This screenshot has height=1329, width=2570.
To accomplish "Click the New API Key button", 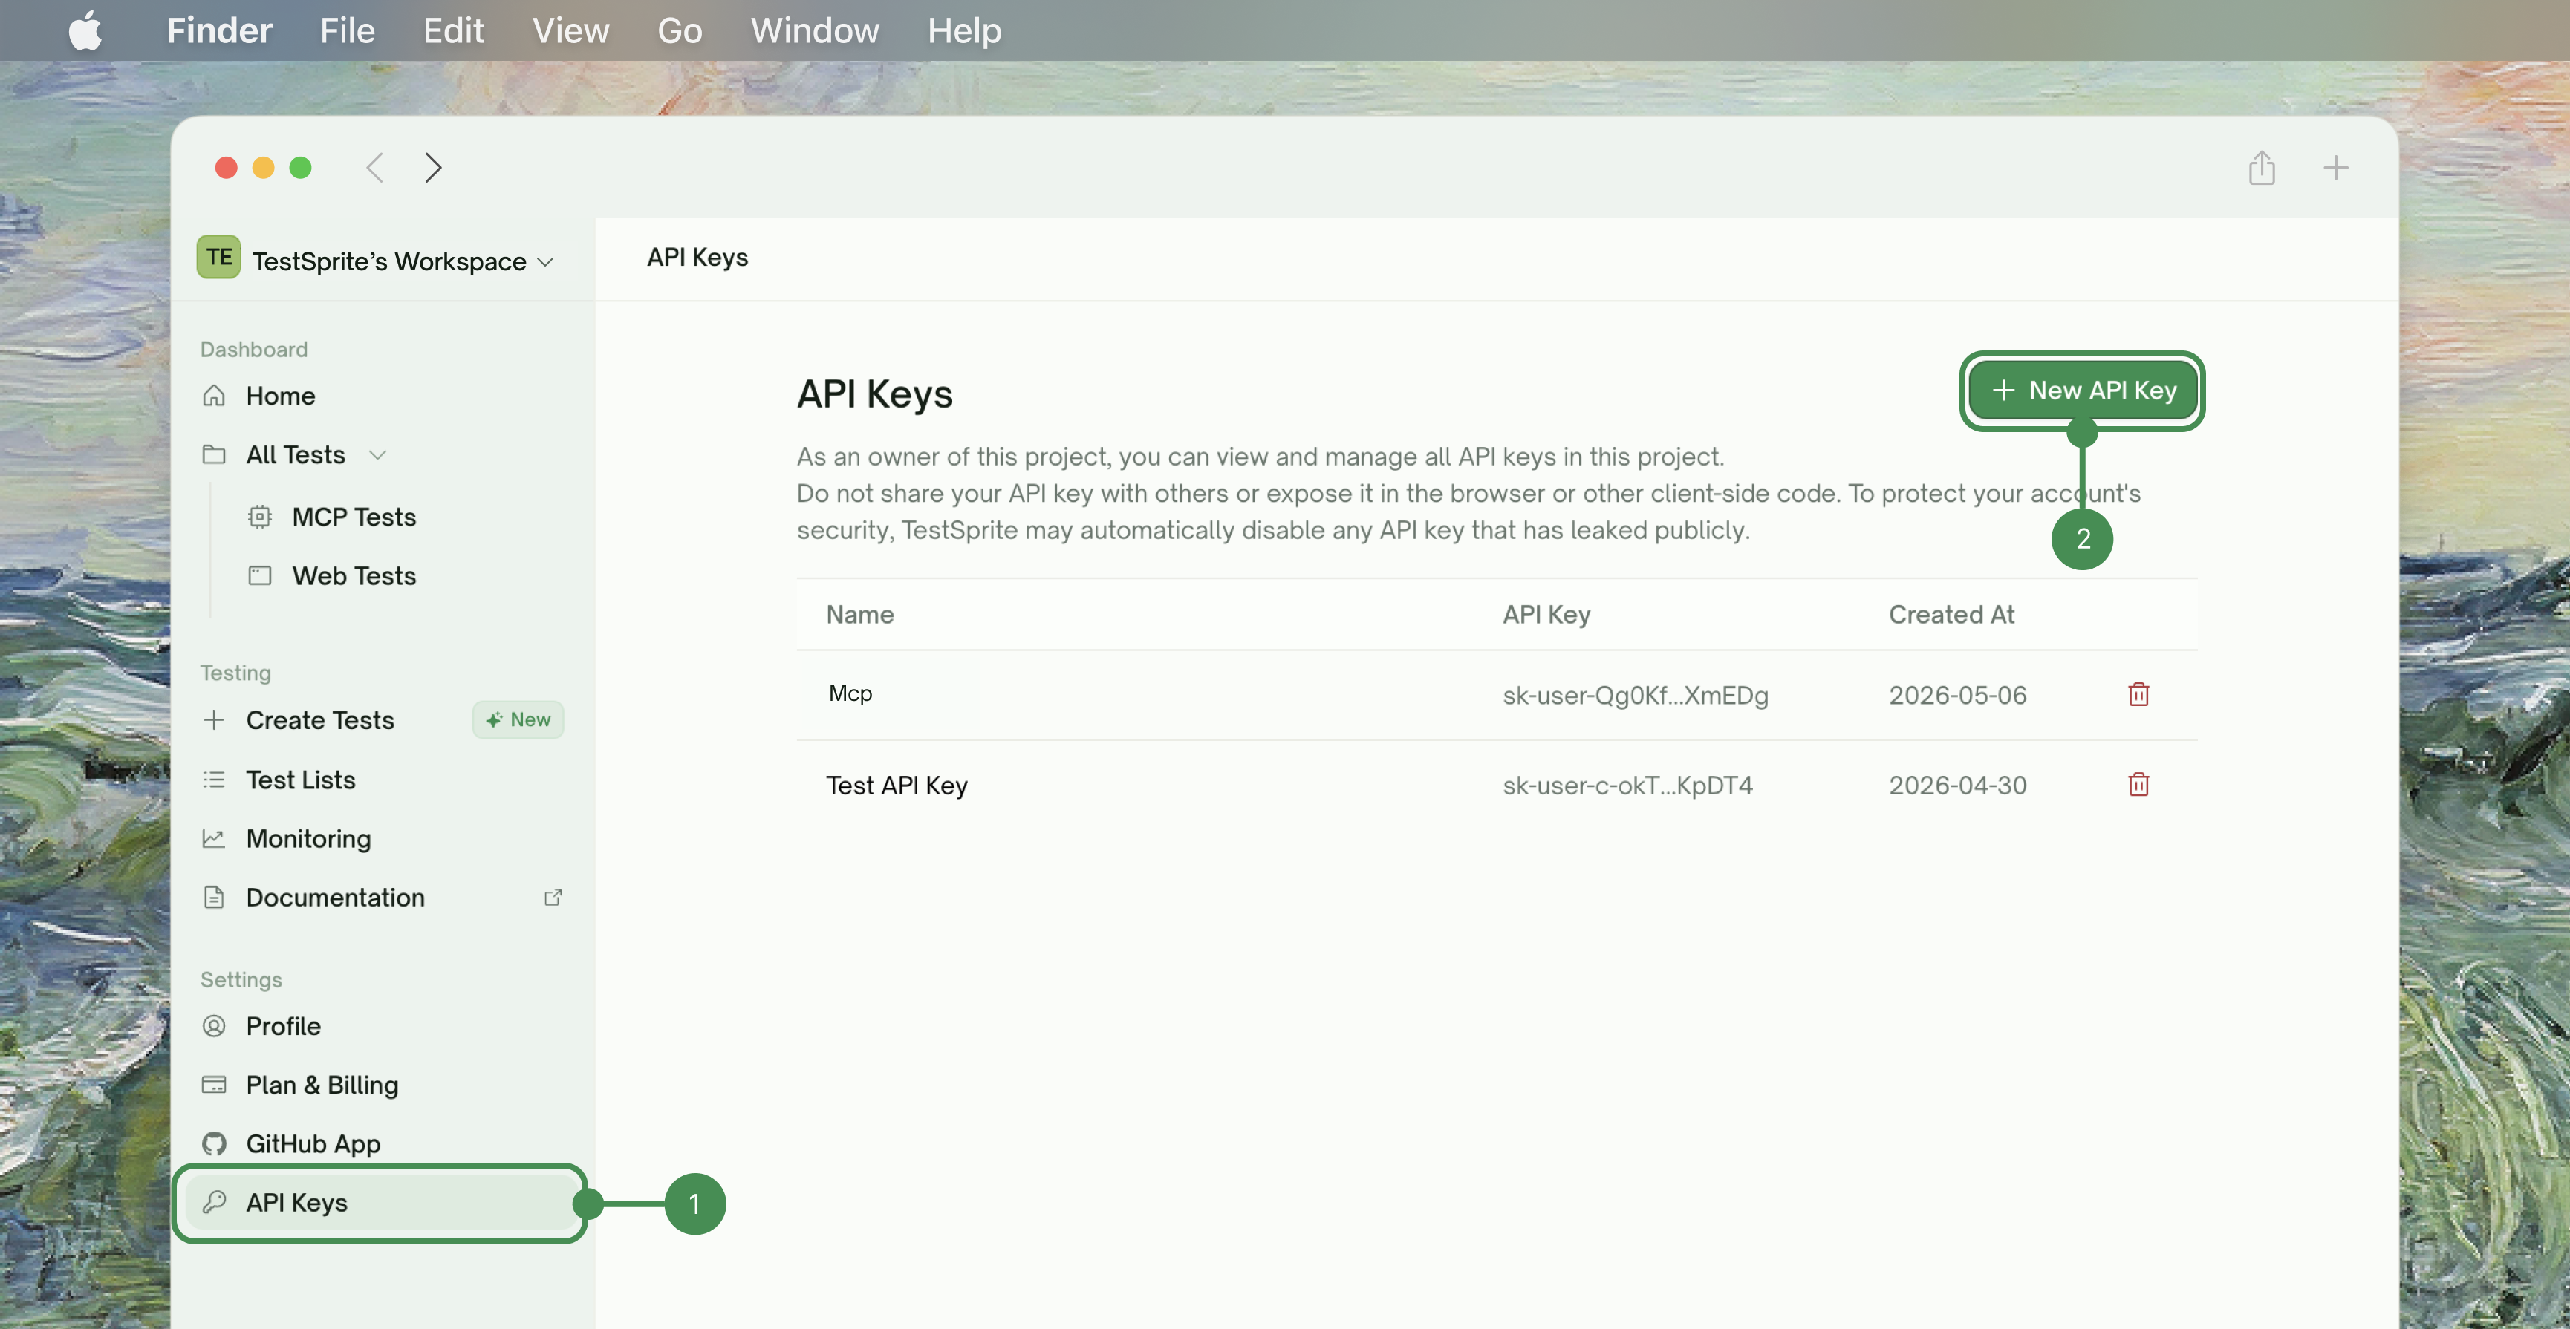I will [x=2082, y=391].
